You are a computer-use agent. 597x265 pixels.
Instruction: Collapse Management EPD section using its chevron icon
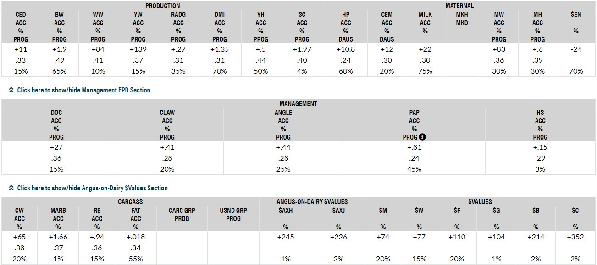click(x=11, y=90)
